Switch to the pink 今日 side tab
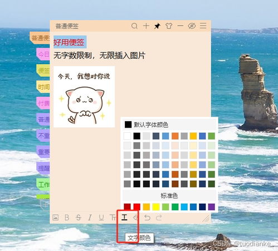This screenshot has width=278, height=251. tap(43, 54)
